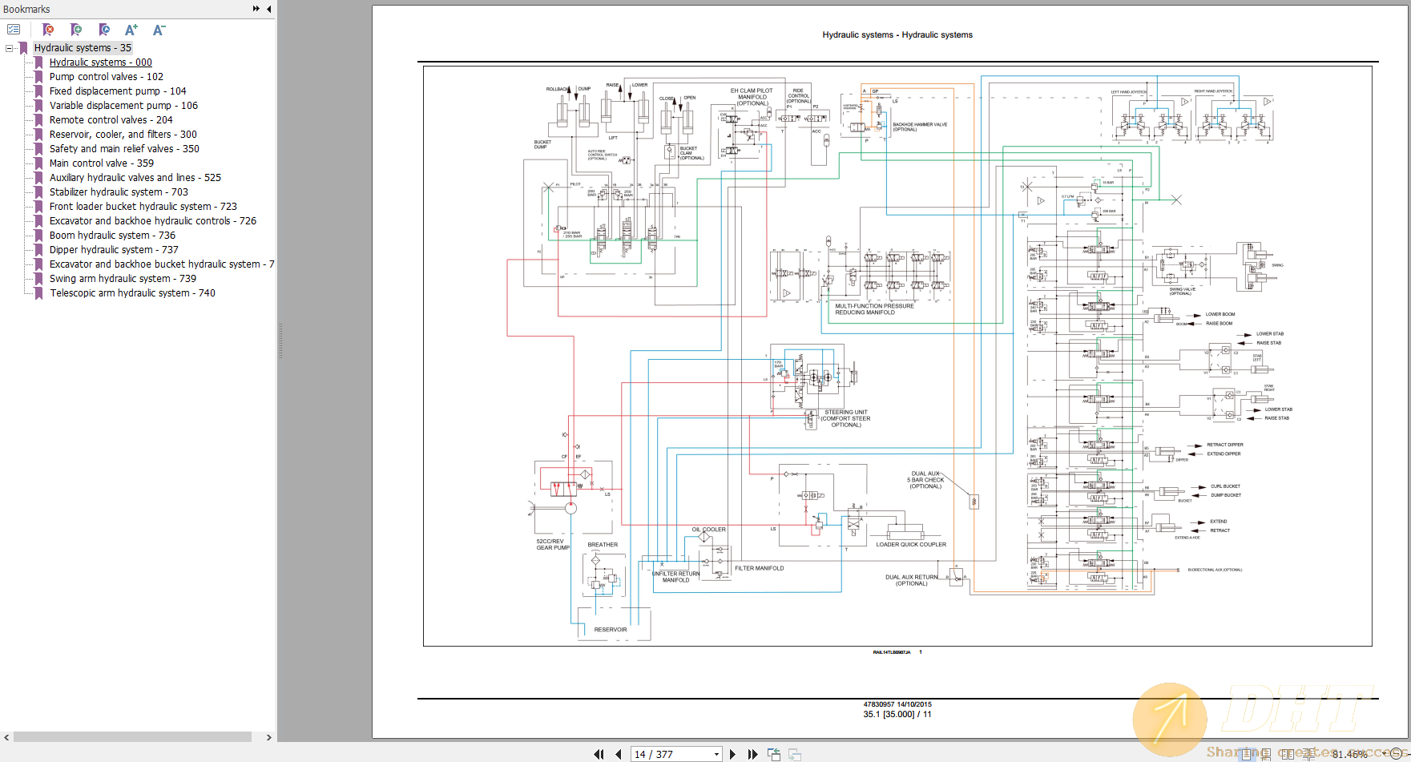Screen dimensions: 1411x762
Task: Increase bookmark text size with A+
Action: click(x=131, y=30)
